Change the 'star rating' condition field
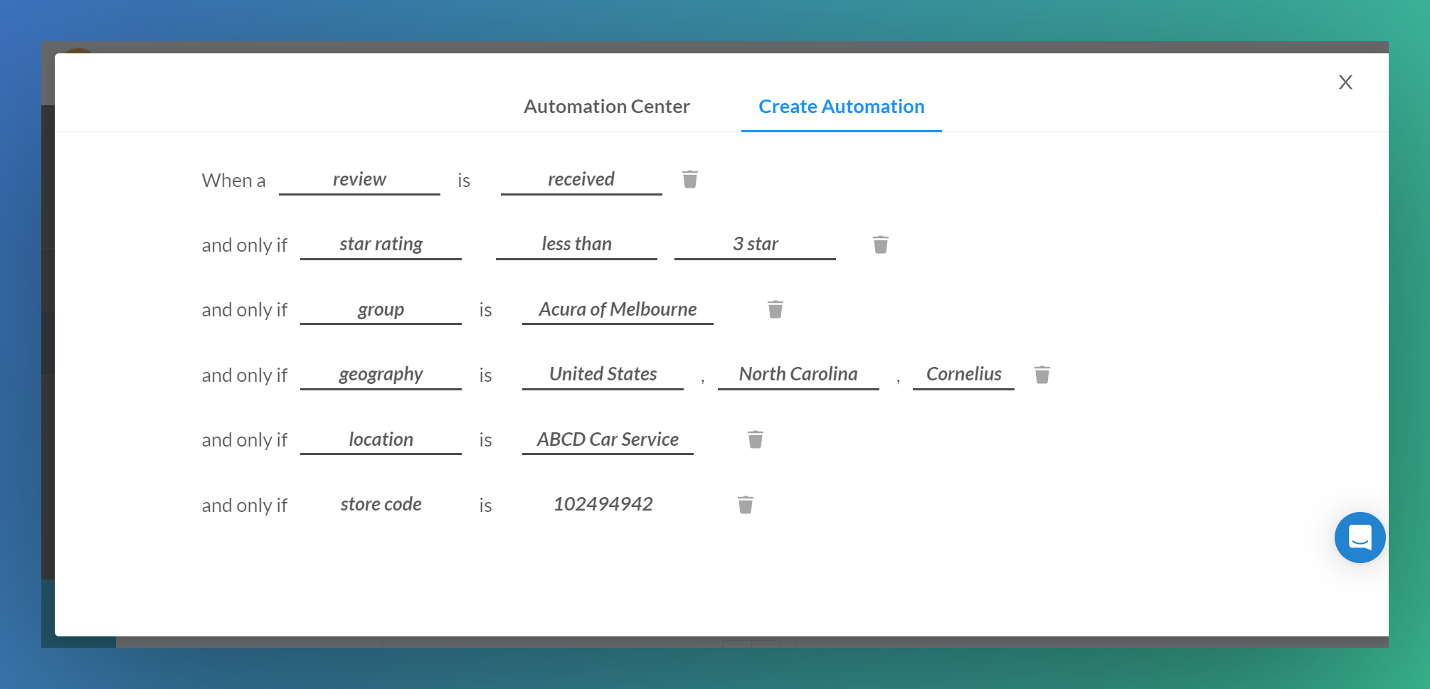 (381, 245)
